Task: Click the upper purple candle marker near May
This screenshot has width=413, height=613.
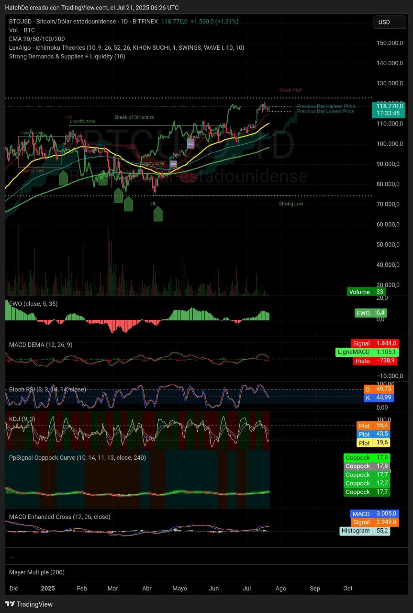Action: (x=191, y=143)
